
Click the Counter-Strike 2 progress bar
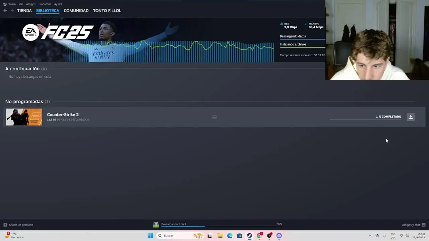[x=365, y=119]
